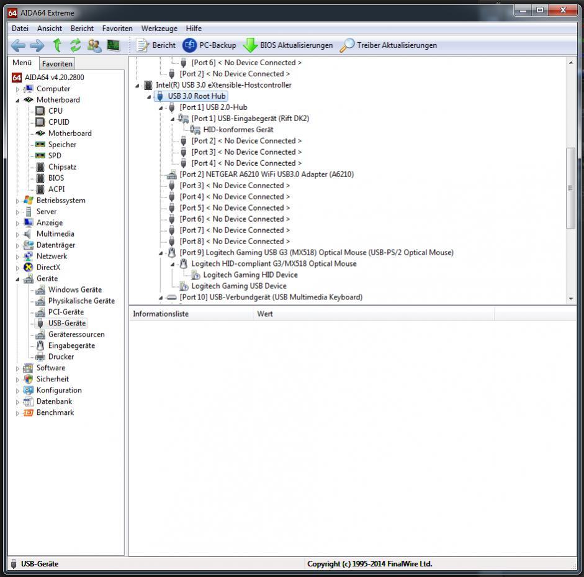Open the Datei menu
Image resolution: width=584 pixels, height=577 pixels.
click(x=20, y=29)
